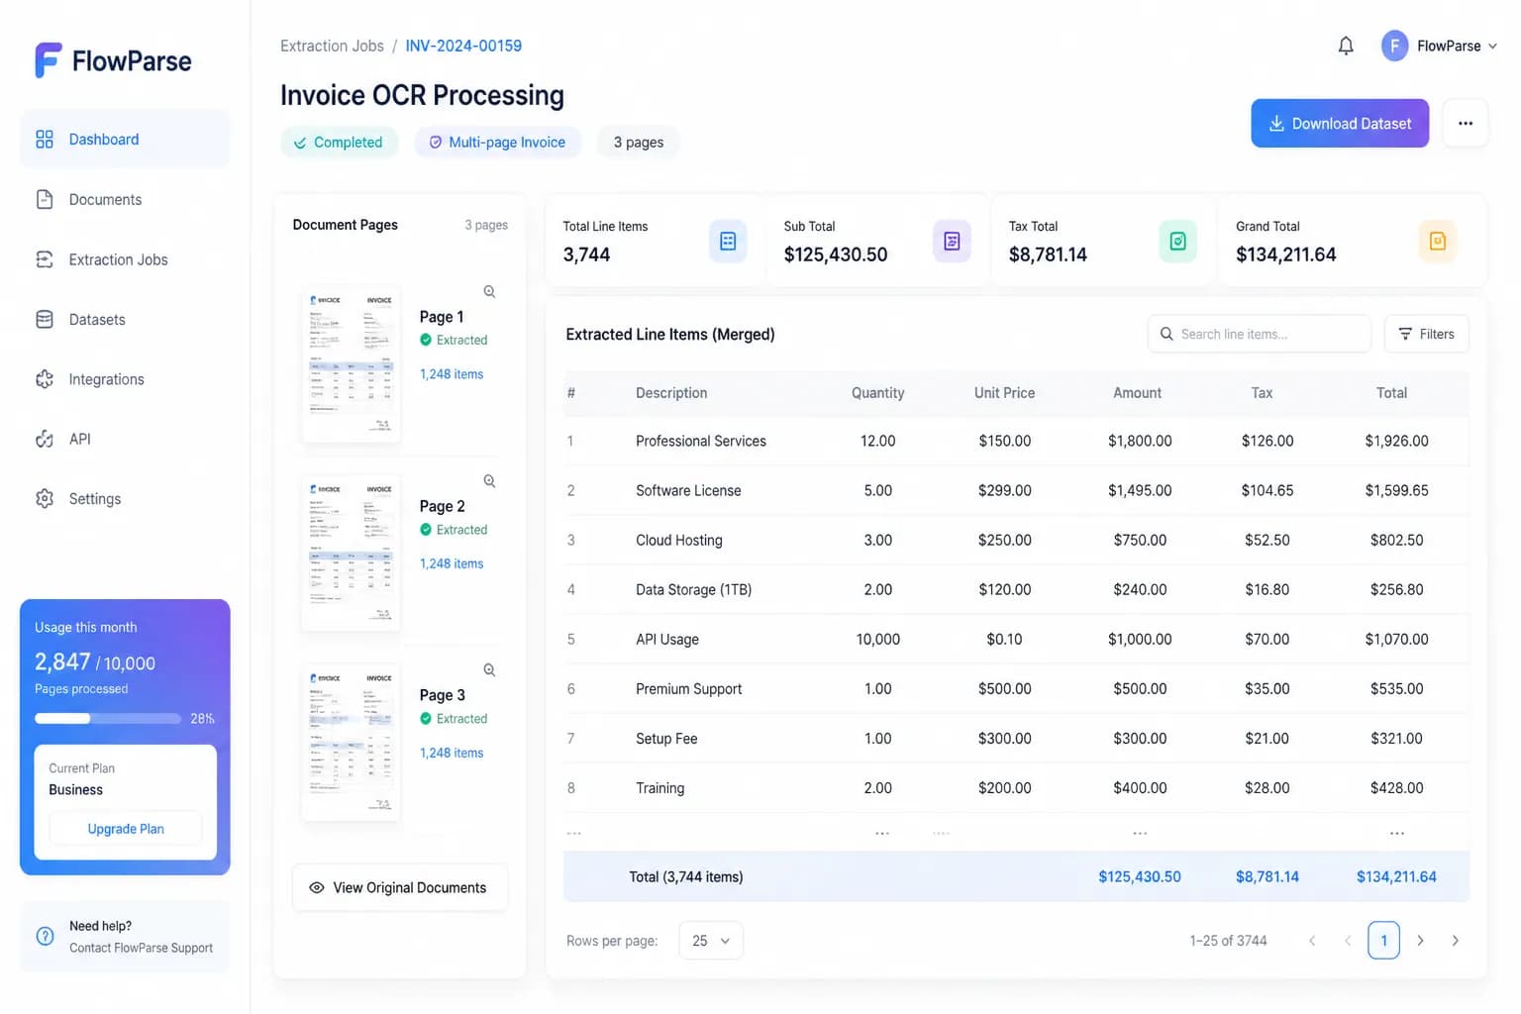The height and width of the screenshot is (1014, 1521).
Task: Expand the rows per page selector
Action: coord(711,941)
